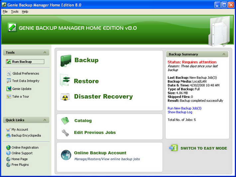Click the Run Backup icon in Tools

pos(9,62)
